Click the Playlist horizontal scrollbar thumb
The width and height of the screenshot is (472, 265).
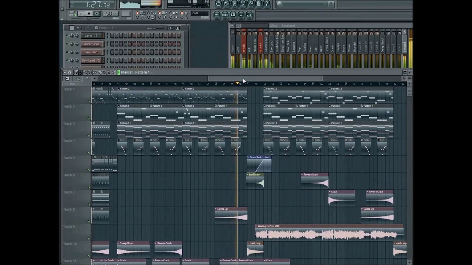(x=265, y=78)
